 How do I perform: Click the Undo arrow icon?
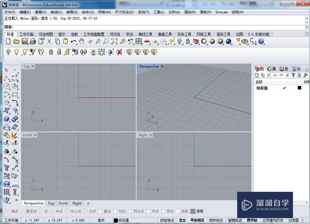pyautogui.click(x=73, y=41)
